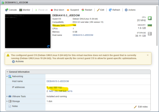Click the Networking globe icon
159x112 pixels.
coord(10,76)
